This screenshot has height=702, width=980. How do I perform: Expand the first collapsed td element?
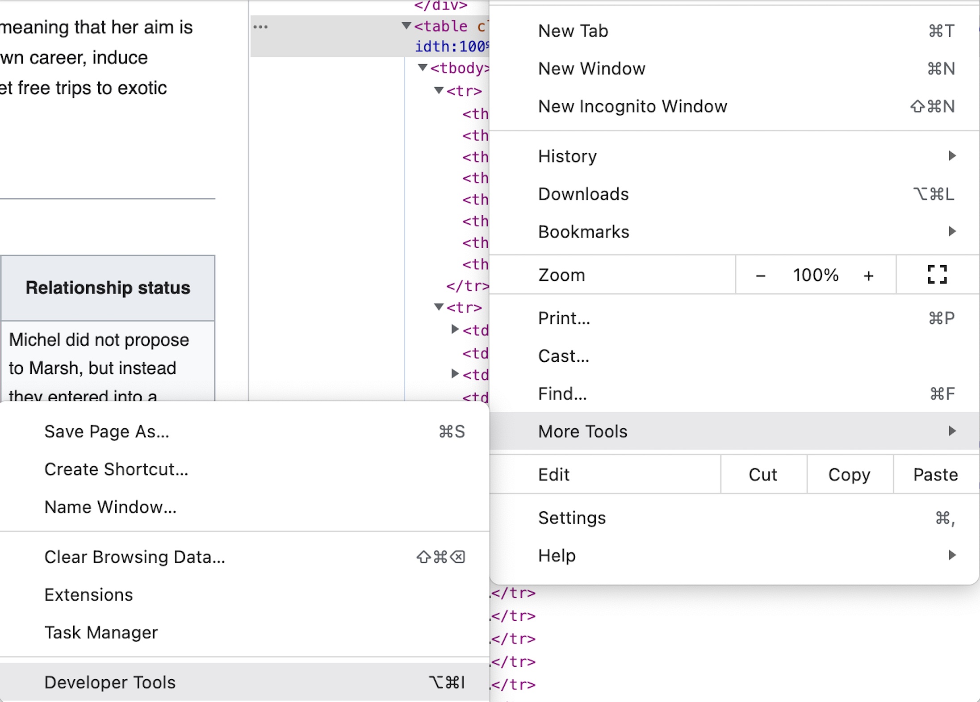point(455,330)
